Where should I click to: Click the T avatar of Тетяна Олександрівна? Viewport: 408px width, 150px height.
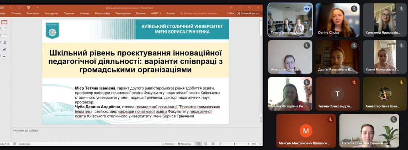click(x=337, y=94)
